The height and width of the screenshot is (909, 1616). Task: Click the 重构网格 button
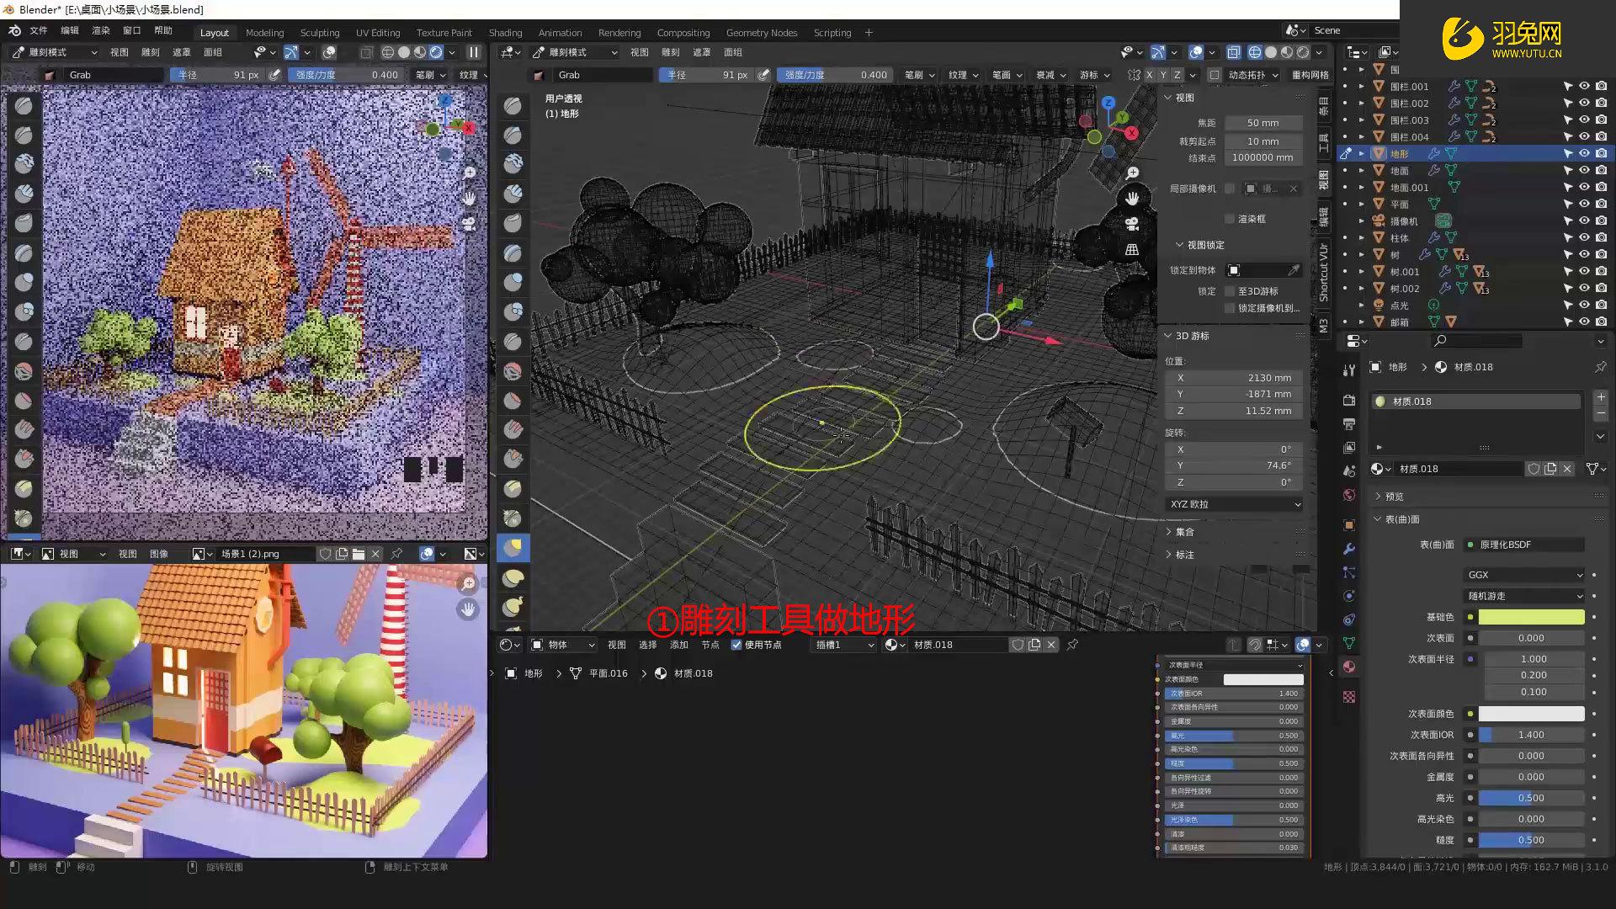coord(1310,75)
